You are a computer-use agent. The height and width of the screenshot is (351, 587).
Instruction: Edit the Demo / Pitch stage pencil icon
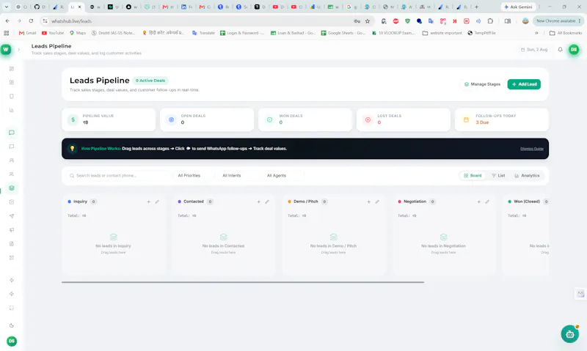377,202
